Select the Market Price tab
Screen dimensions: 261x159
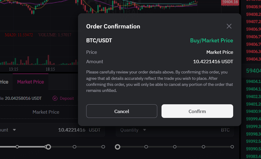[31, 82]
